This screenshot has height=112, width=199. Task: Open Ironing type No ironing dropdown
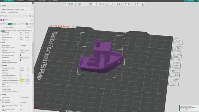(25, 97)
